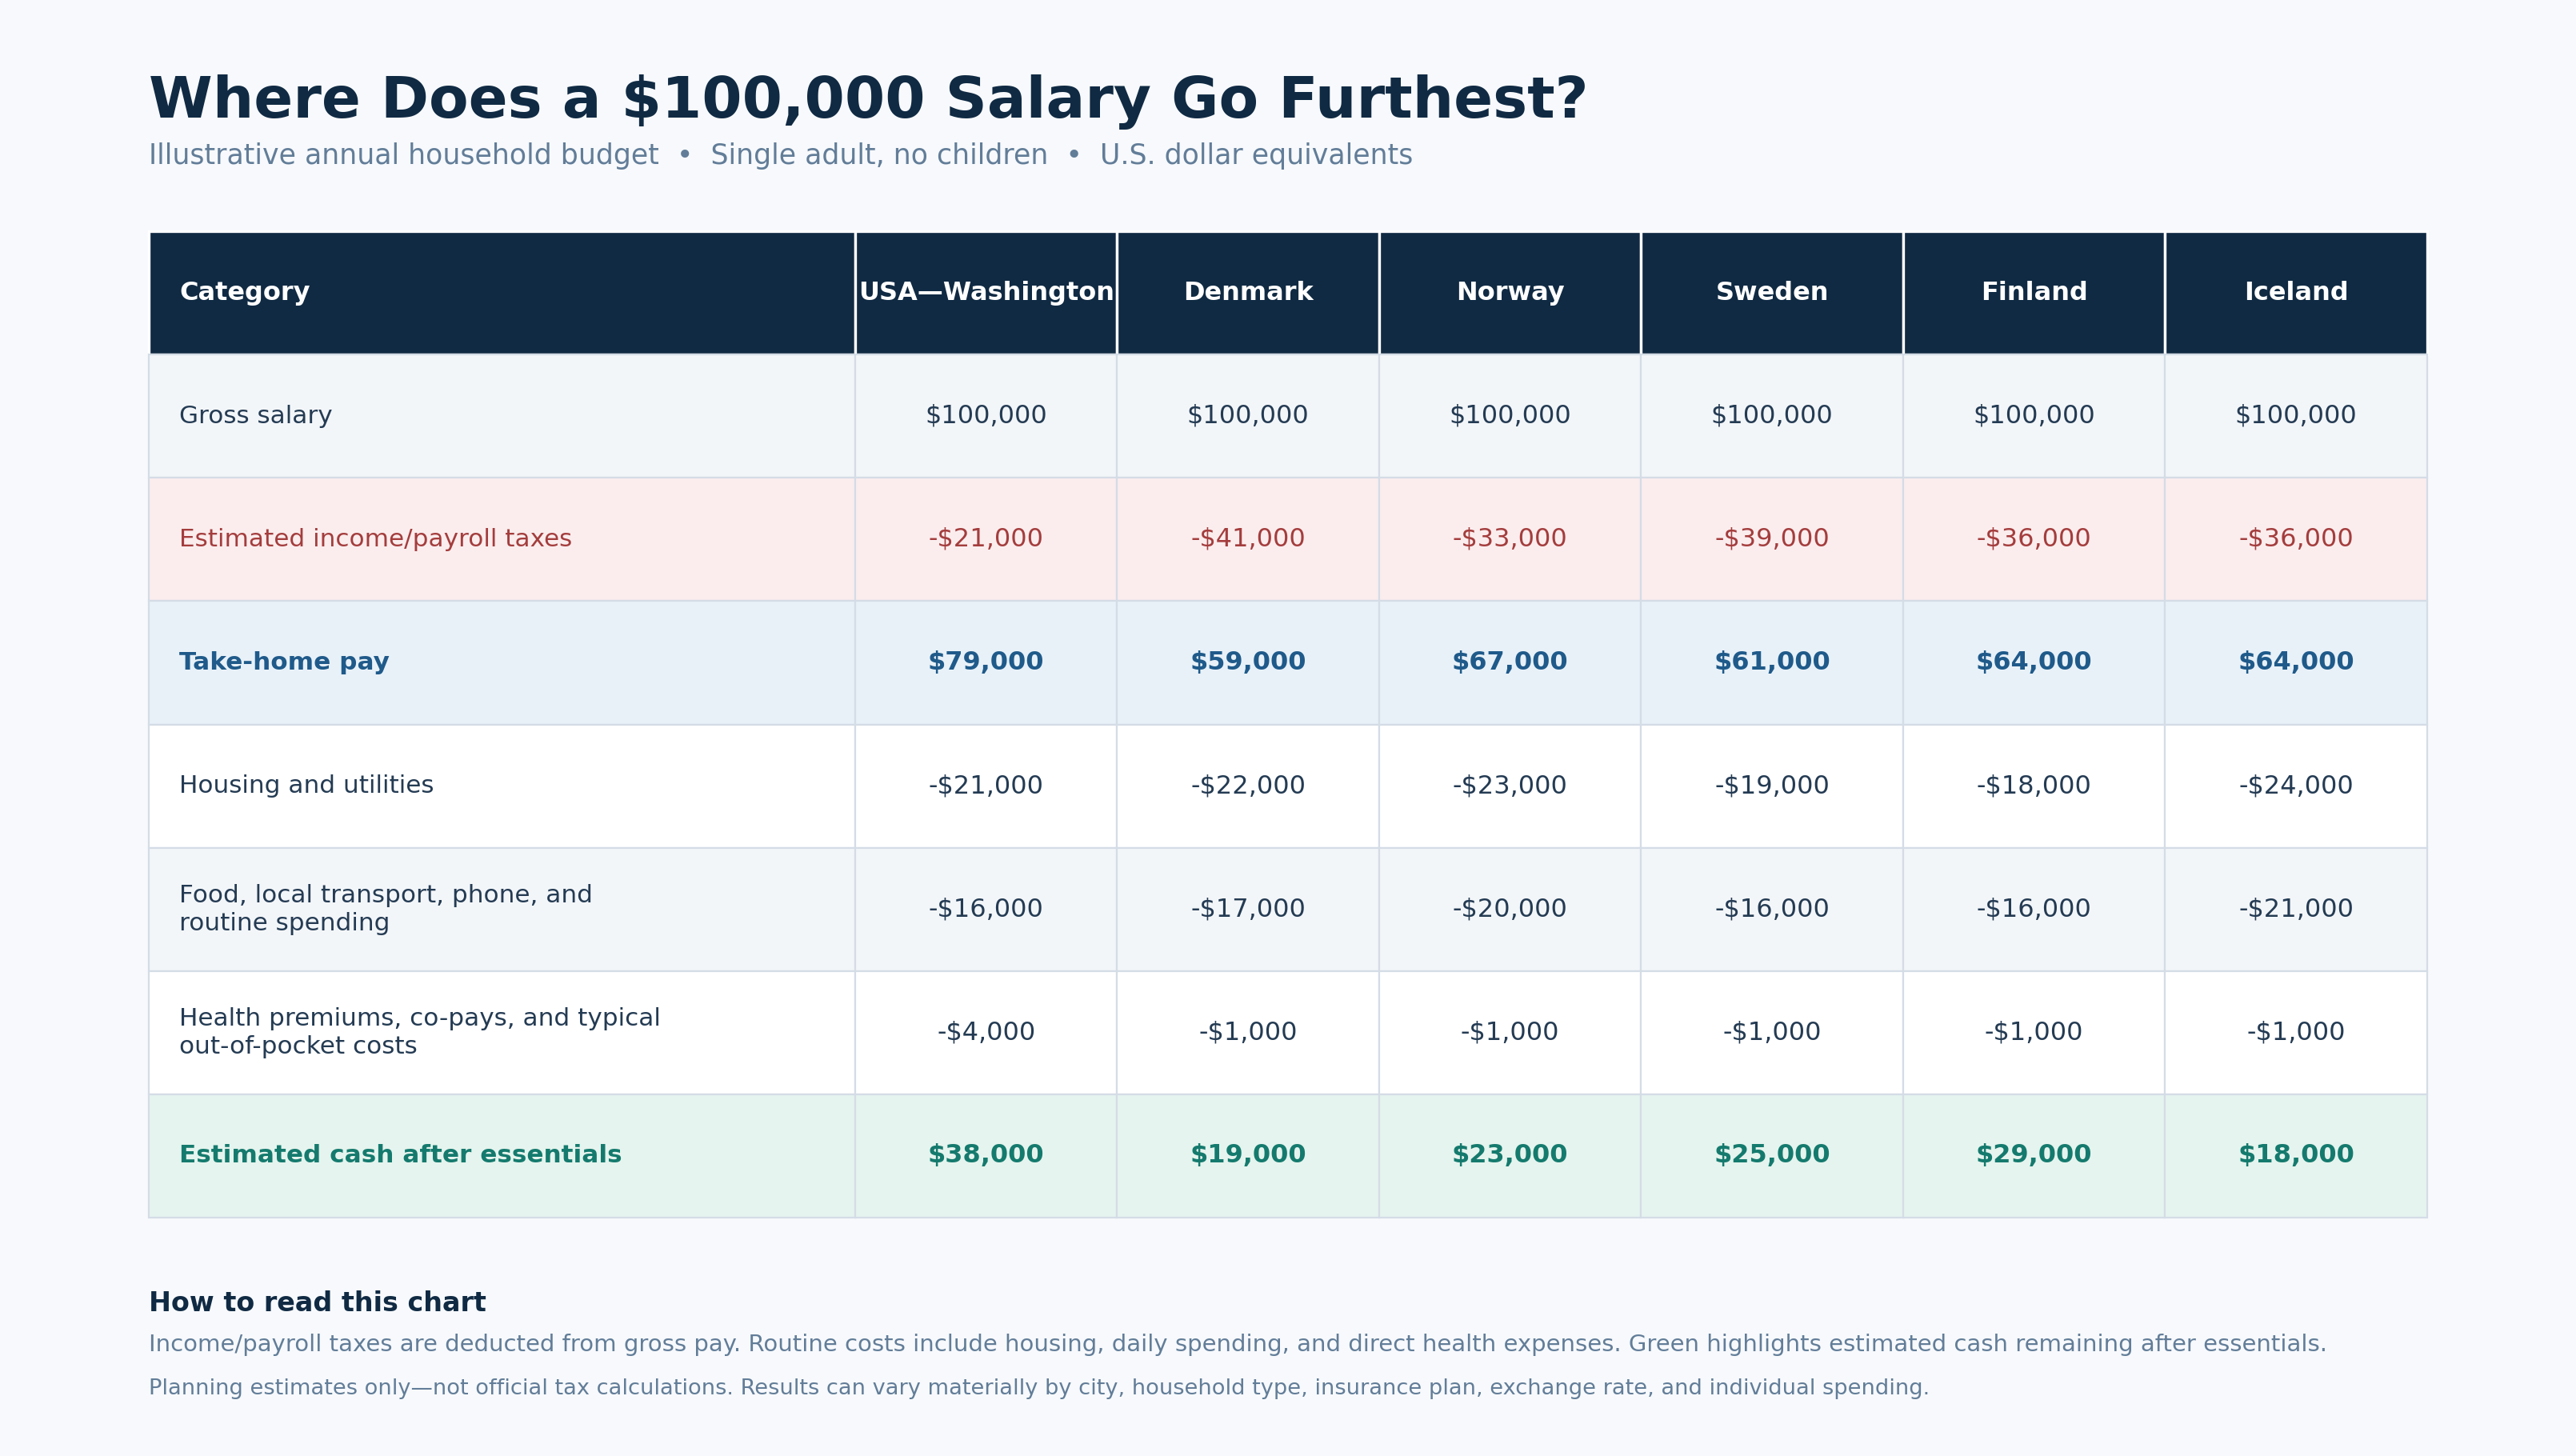Click the Category header cell
The image size is (2576, 1456).
502,292
